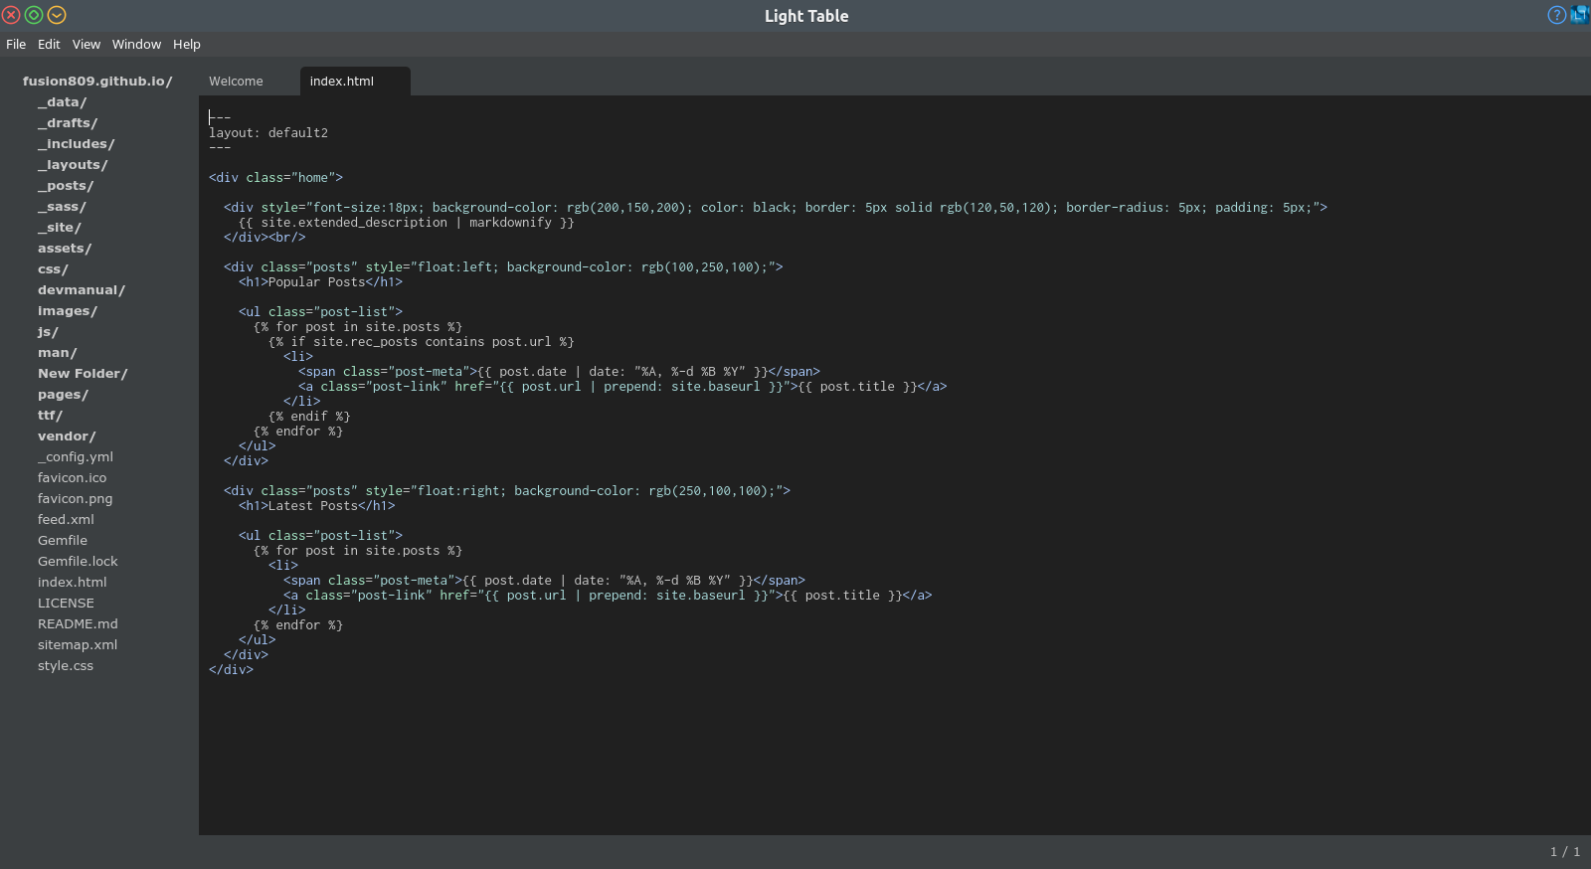Image resolution: width=1591 pixels, height=869 pixels.
Task: Expand the css folder
Action: click(x=53, y=269)
